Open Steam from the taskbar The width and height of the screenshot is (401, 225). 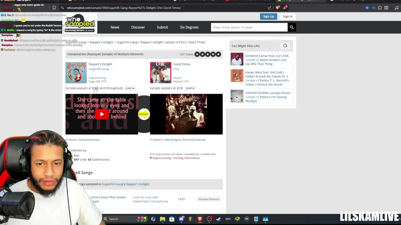click(x=218, y=219)
